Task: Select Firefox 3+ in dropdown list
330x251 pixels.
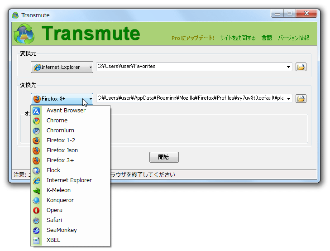Action: (71, 160)
